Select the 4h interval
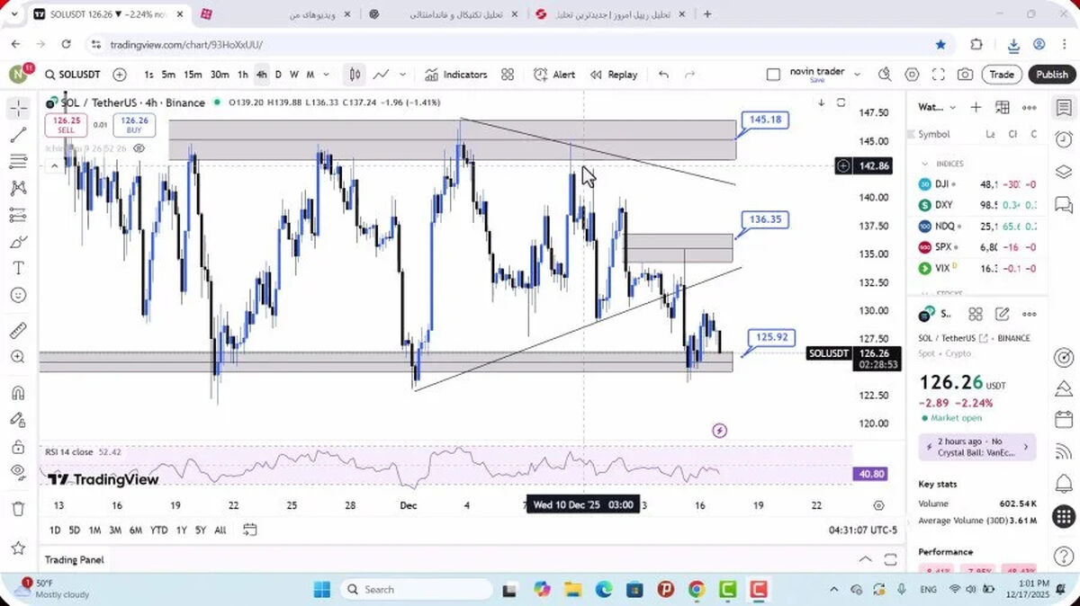 [261, 75]
